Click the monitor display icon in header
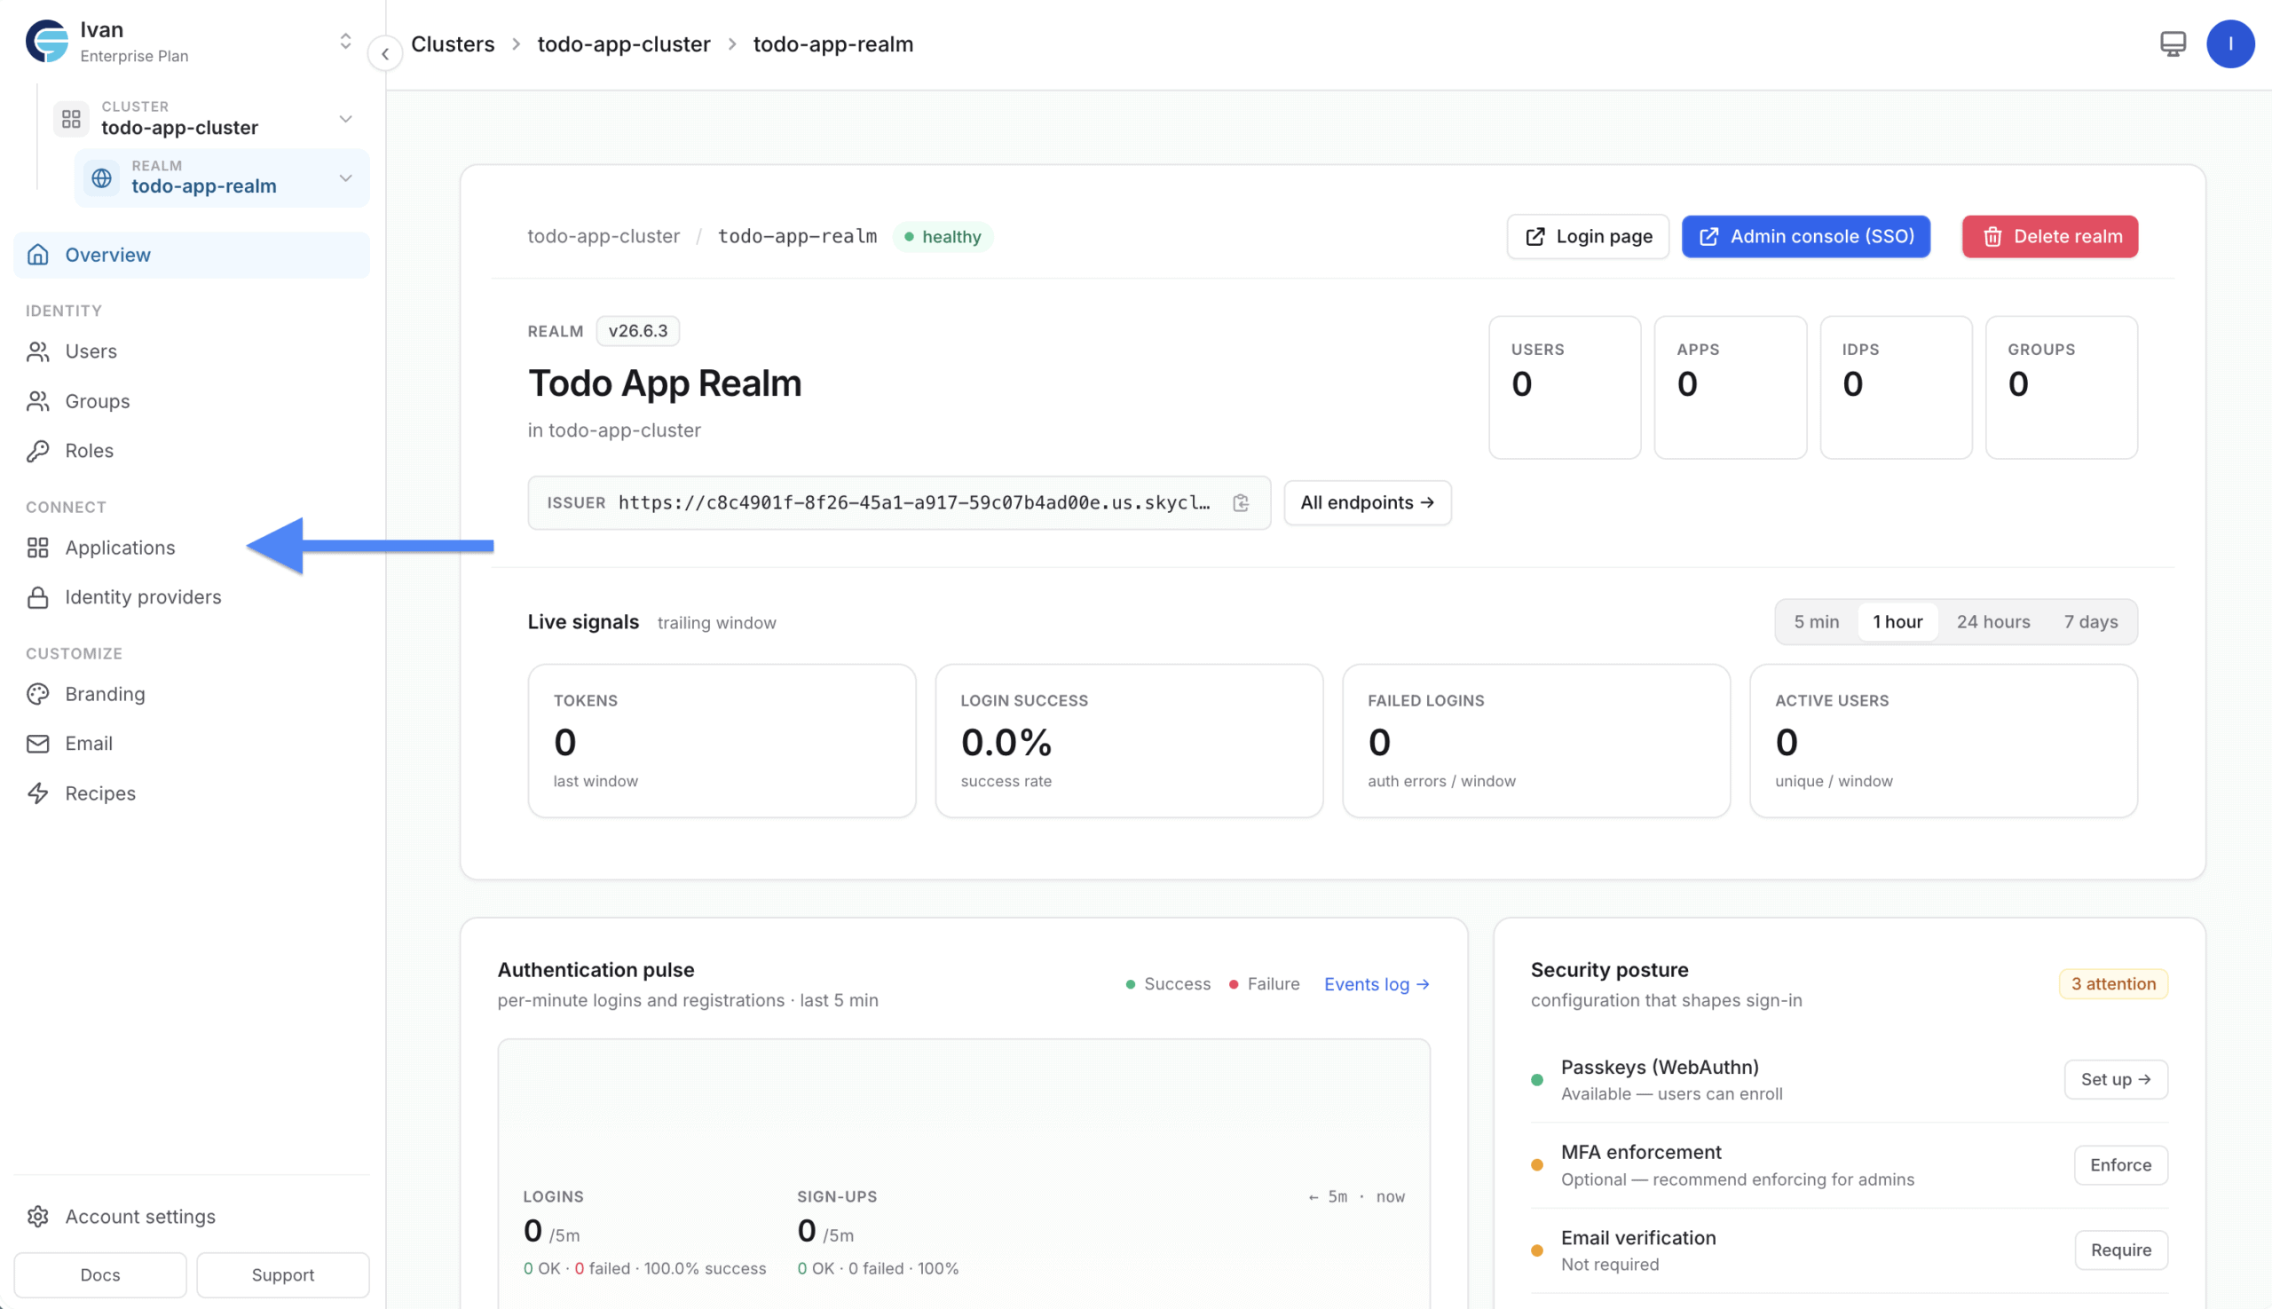The height and width of the screenshot is (1309, 2272). point(2173,43)
